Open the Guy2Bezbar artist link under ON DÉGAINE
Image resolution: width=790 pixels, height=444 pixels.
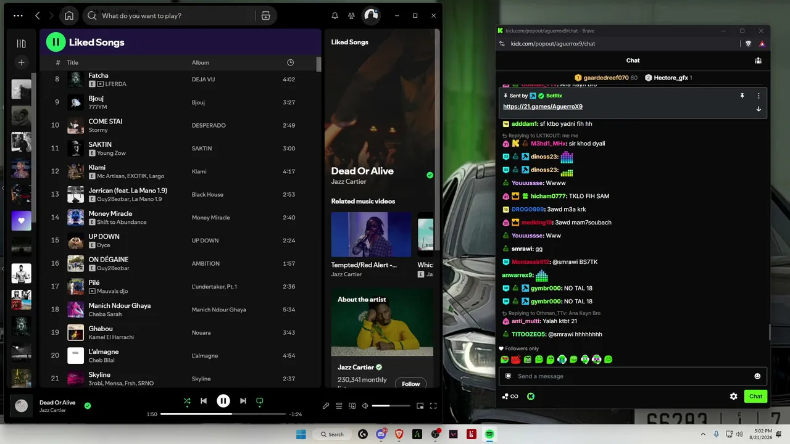pos(113,268)
